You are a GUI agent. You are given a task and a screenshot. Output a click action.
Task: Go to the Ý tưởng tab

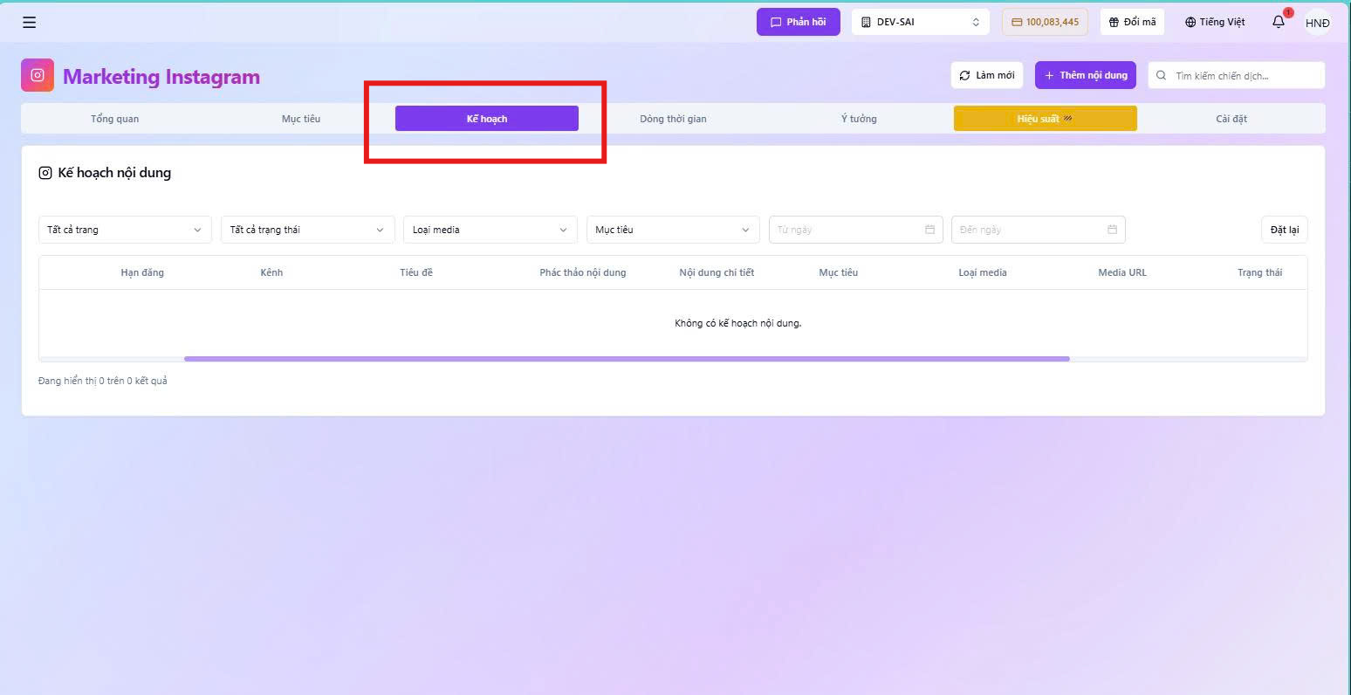pos(859,119)
